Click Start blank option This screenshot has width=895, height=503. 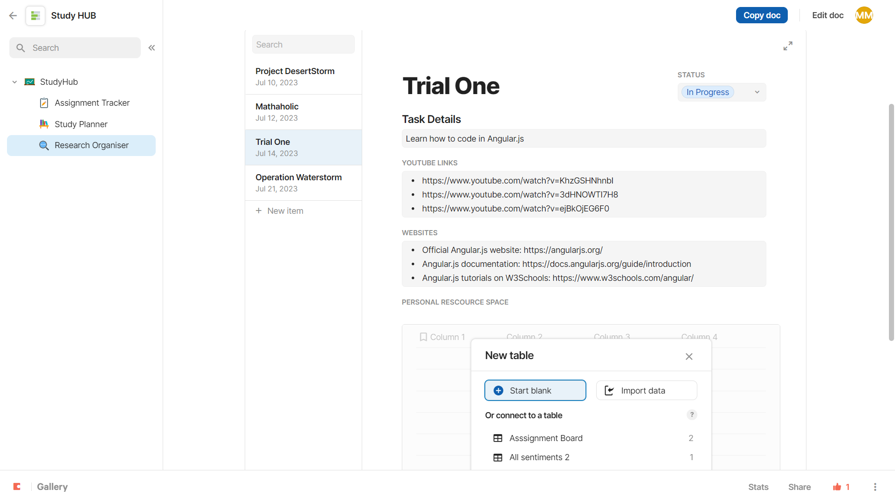click(535, 390)
